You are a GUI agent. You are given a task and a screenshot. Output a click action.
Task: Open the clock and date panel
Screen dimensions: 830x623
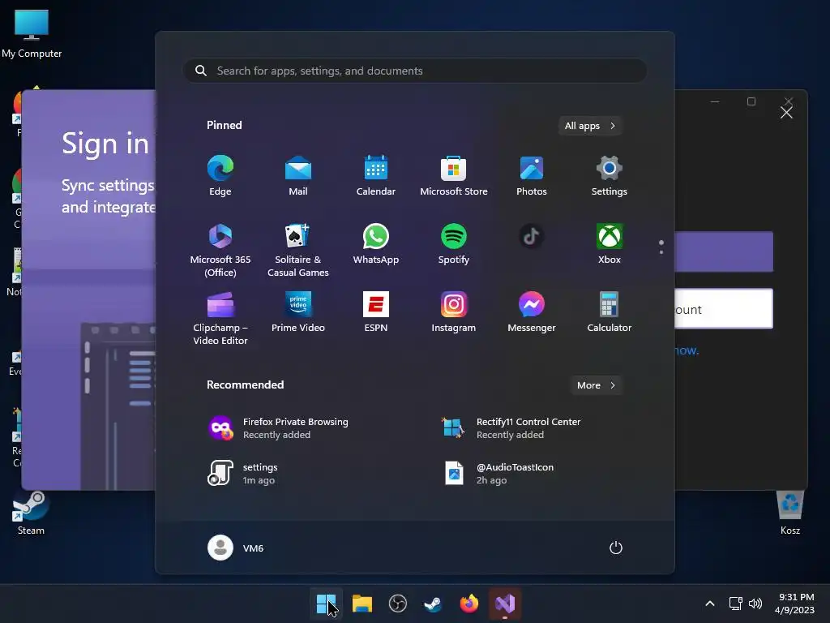pos(795,604)
